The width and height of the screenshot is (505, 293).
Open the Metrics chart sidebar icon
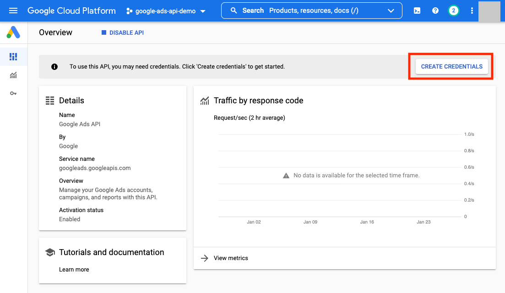click(x=13, y=75)
